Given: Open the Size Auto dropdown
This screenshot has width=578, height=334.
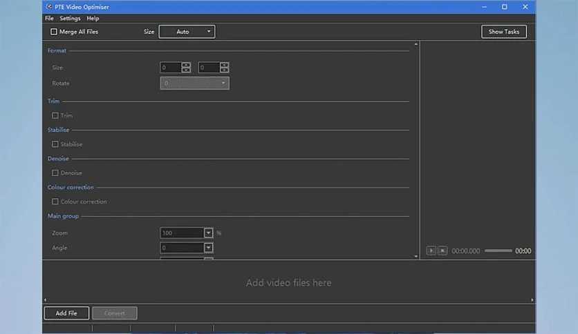Looking at the screenshot, I should [x=187, y=32].
